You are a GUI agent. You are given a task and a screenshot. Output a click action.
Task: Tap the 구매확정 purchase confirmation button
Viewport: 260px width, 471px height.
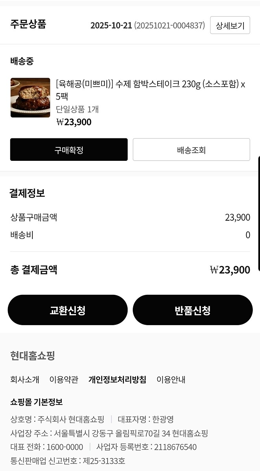tap(69, 149)
